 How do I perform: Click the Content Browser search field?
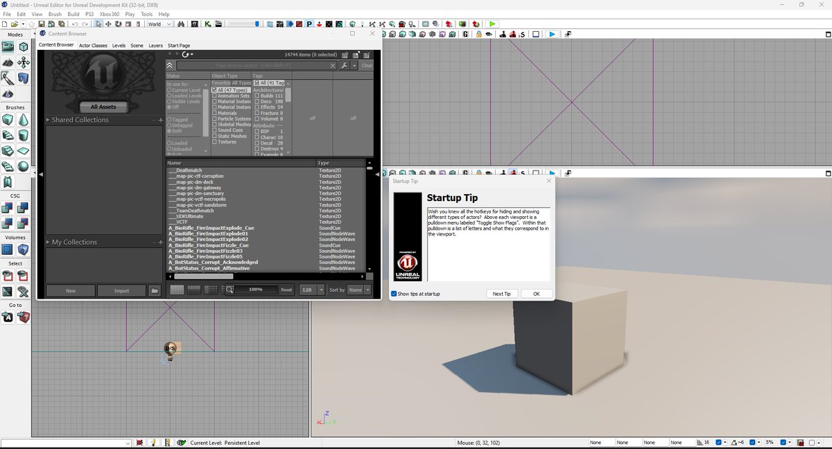pos(257,65)
